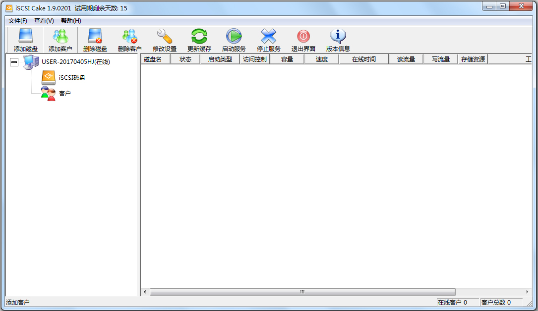This screenshot has height=311, width=538.
Task: Select the 客户 tree item
Action: (x=64, y=93)
